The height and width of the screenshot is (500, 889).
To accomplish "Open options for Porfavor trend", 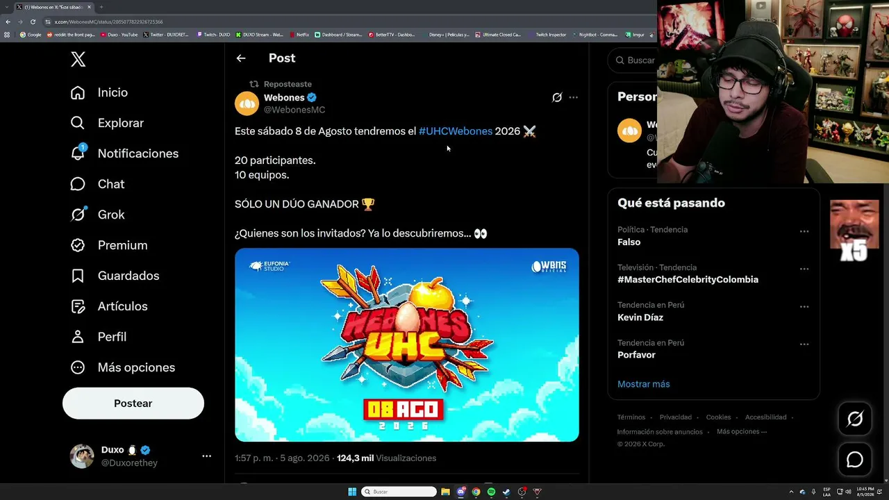I will point(804,344).
